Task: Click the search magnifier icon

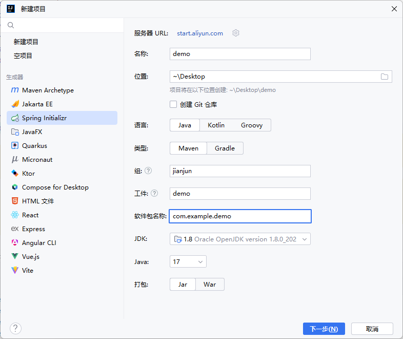Action: 11,25
